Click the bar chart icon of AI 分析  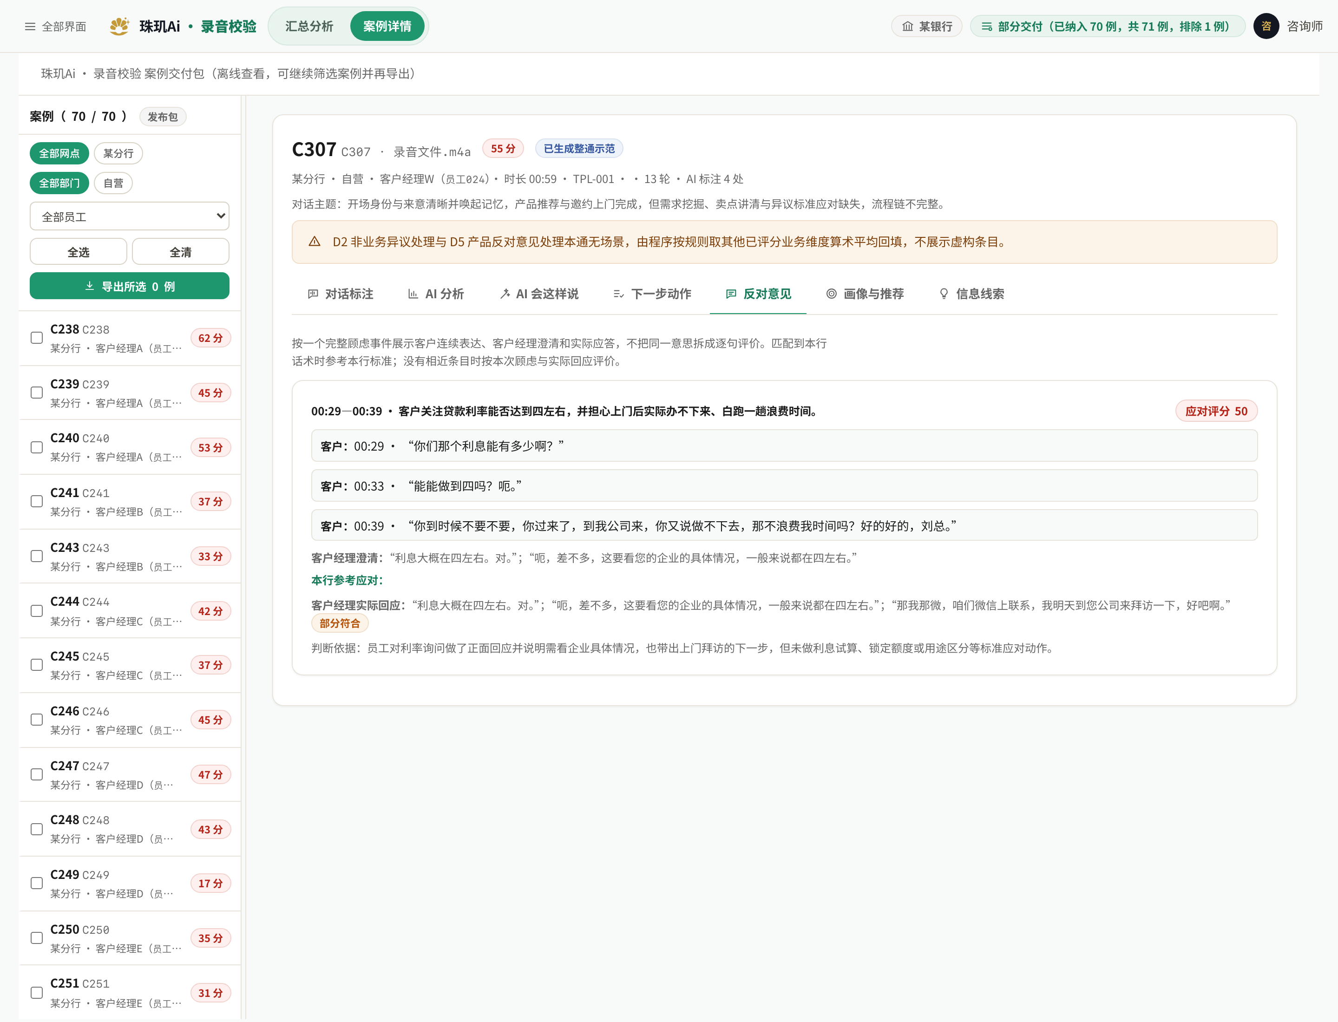pos(413,294)
